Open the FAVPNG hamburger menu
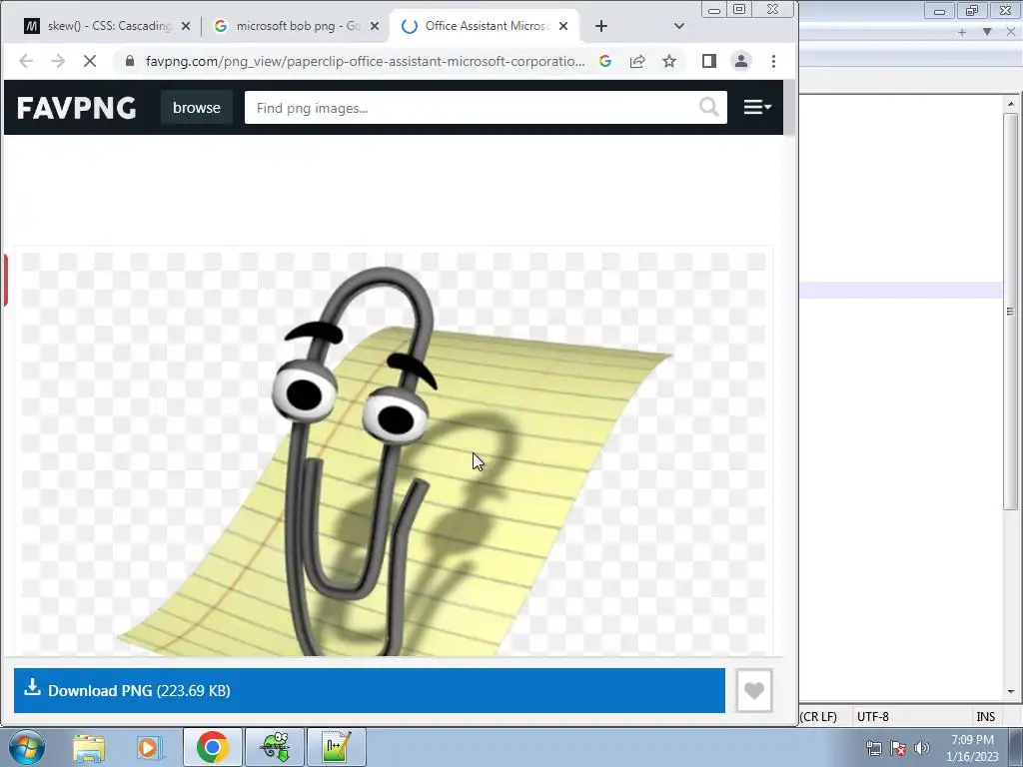The height and width of the screenshot is (767, 1023). pyautogui.click(x=757, y=107)
